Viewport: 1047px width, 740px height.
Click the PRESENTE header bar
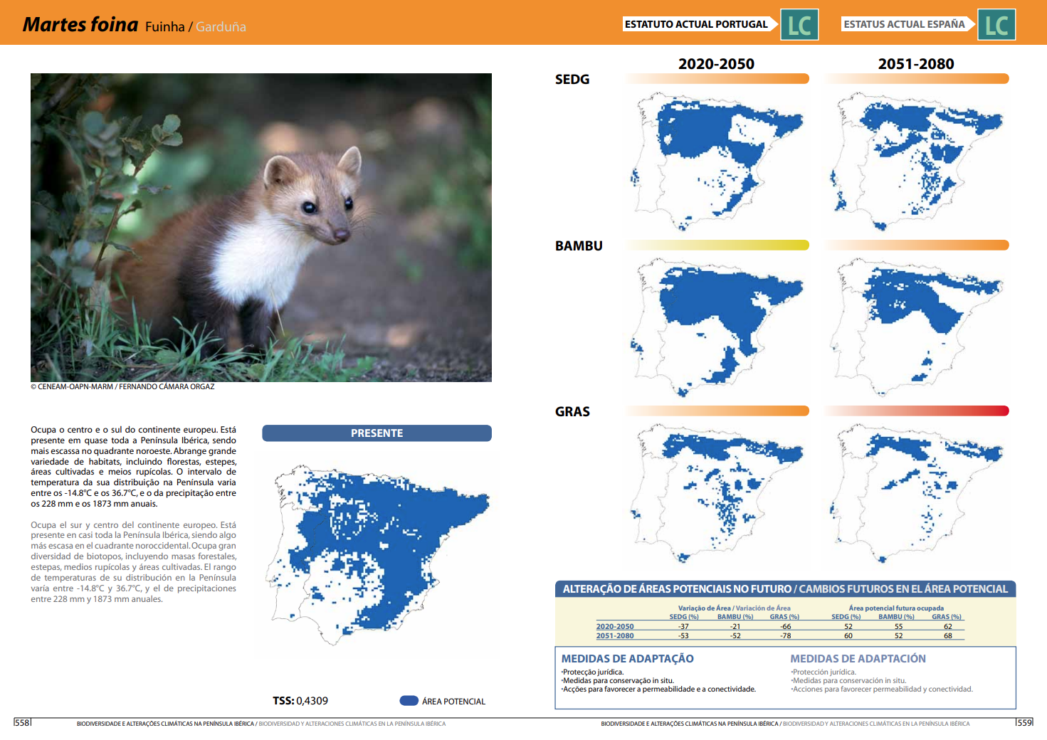(377, 433)
